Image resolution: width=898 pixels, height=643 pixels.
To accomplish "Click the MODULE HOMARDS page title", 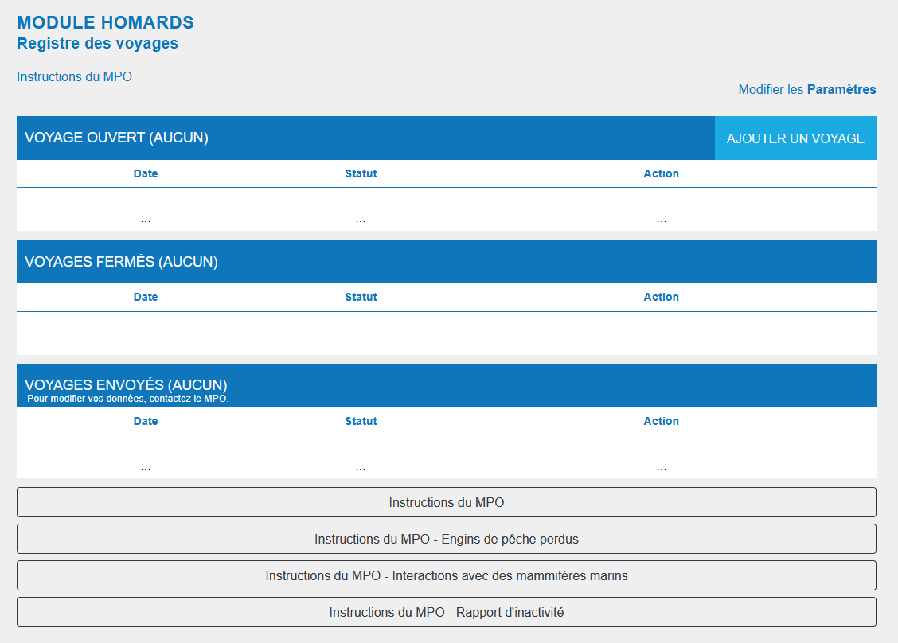I will (x=105, y=23).
